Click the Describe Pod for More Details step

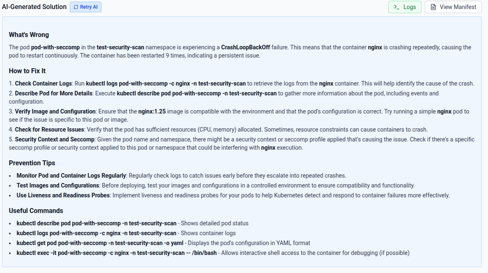click(x=53, y=93)
